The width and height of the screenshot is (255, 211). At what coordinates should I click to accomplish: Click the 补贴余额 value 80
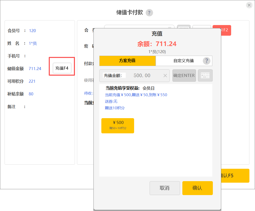(x=31, y=94)
